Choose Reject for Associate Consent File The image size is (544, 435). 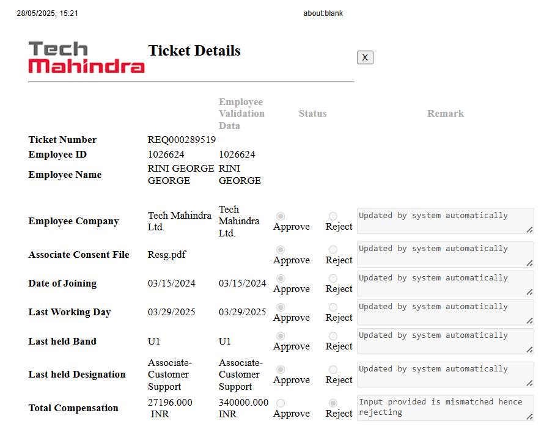point(333,250)
